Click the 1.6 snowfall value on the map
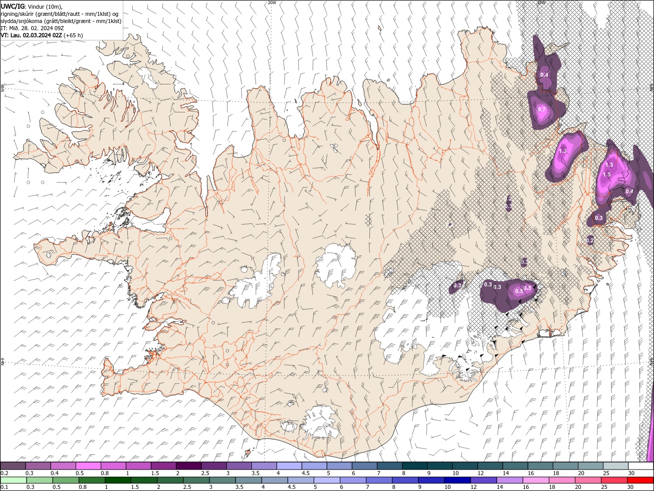654x491 pixels. click(x=607, y=174)
